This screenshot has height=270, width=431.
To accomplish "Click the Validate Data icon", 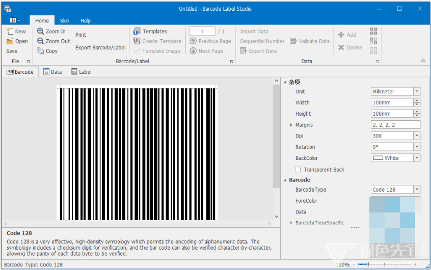I will (x=293, y=41).
